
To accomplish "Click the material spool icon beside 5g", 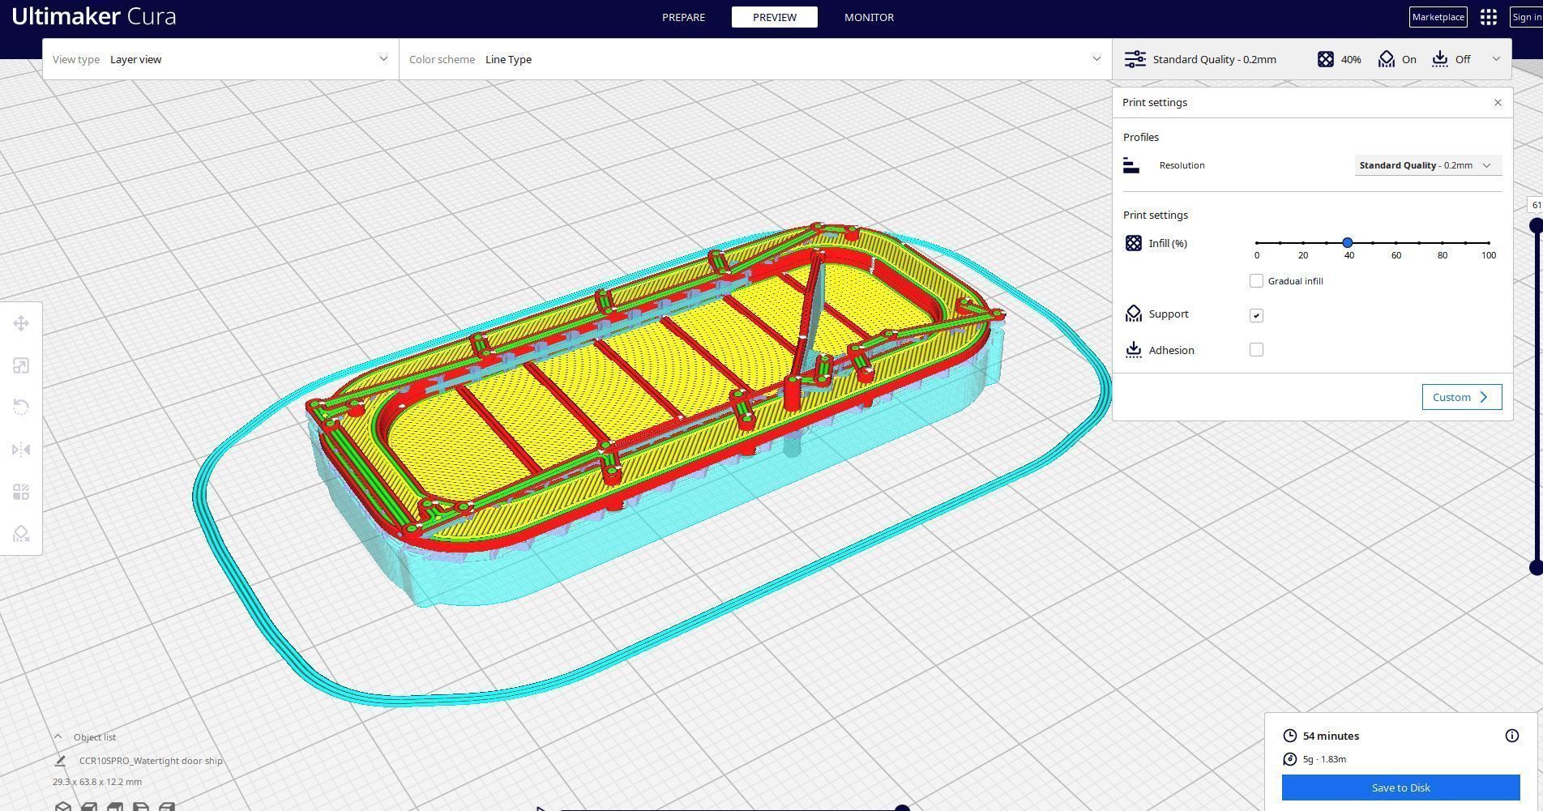I will point(1290,759).
